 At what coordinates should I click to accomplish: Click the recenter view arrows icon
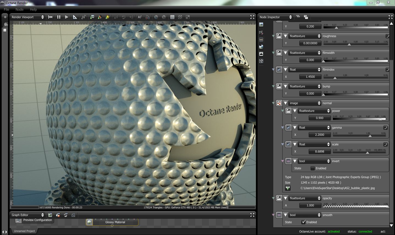click(x=84, y=17)
